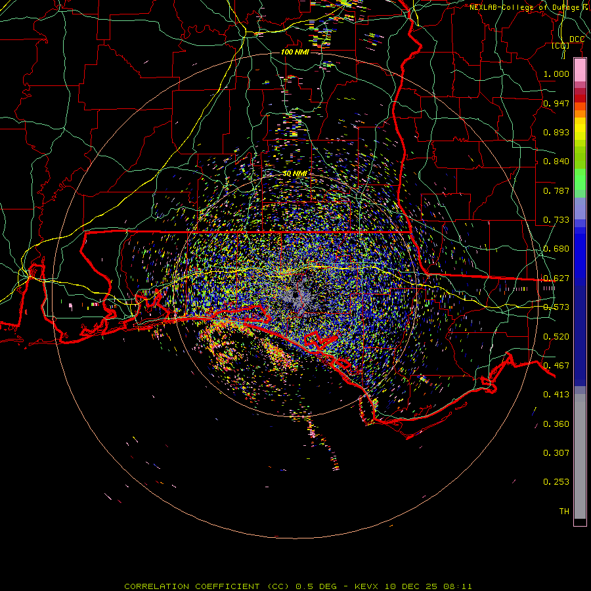Image resolution: width=591 pixels, height=591 pixels.
Task: Select the 0.307 scale value
Action: (x=556, y=453)
